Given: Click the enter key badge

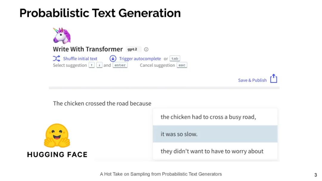Looking at the screenshot, I should click(x=120, y=65).
